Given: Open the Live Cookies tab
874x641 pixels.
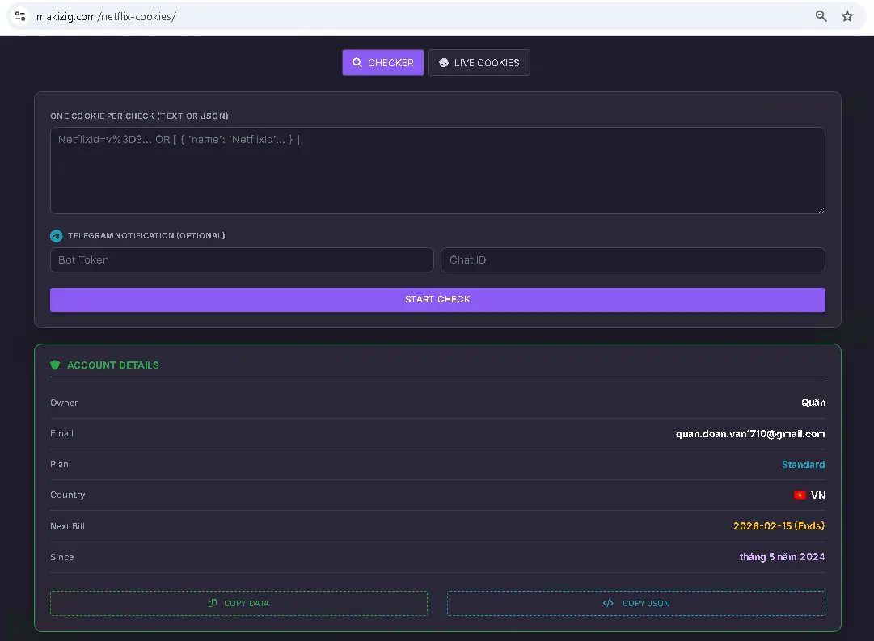Looking at the screenshot, I should tap(479, 62).
